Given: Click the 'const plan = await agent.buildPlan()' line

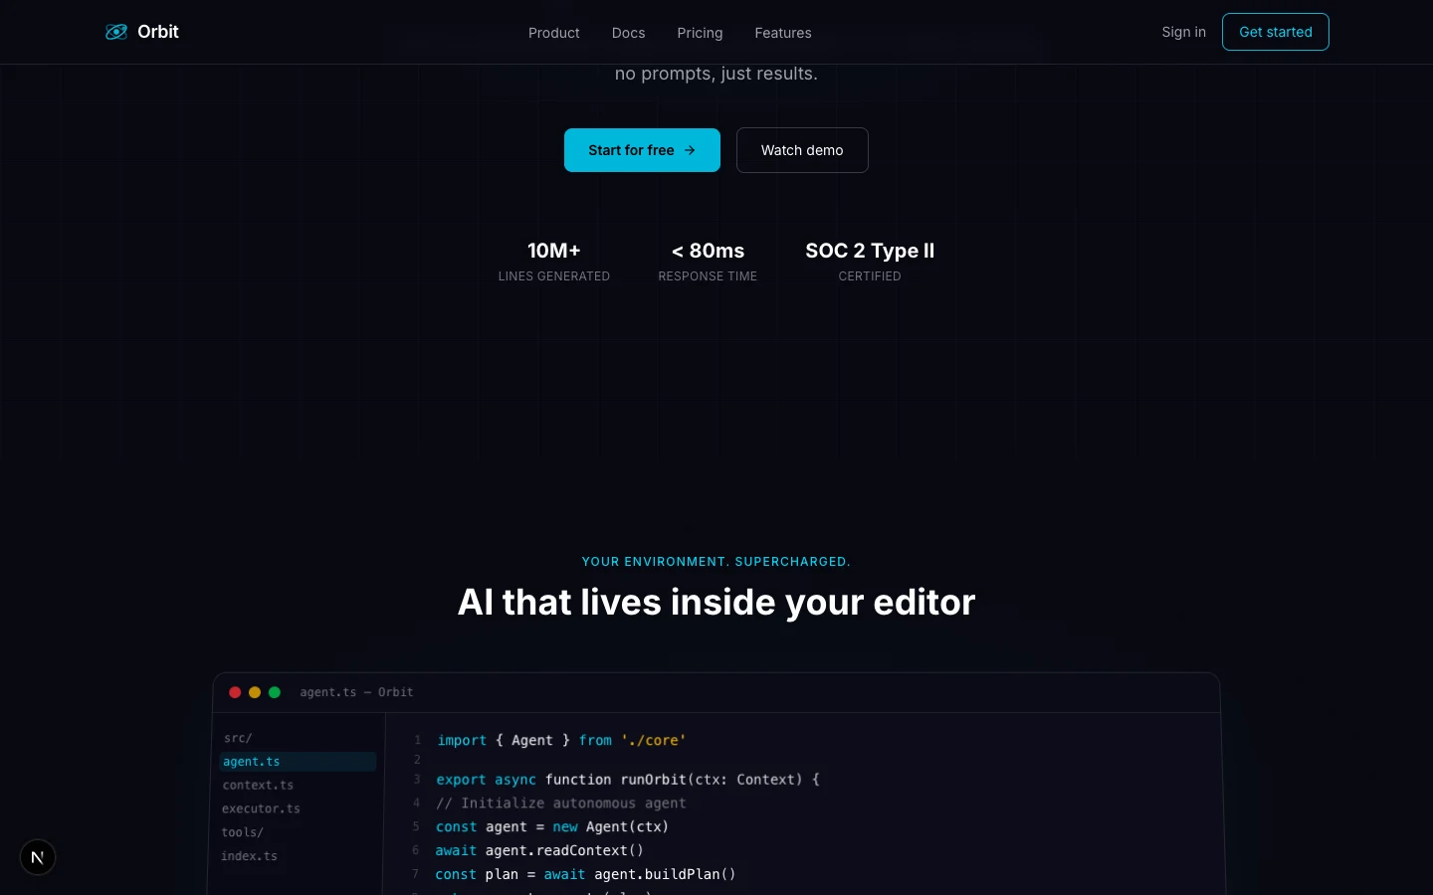Looking at the screenshot, I should (585, 875).
